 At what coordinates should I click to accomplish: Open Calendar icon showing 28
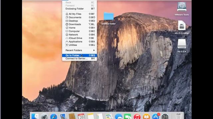point(81,116)
